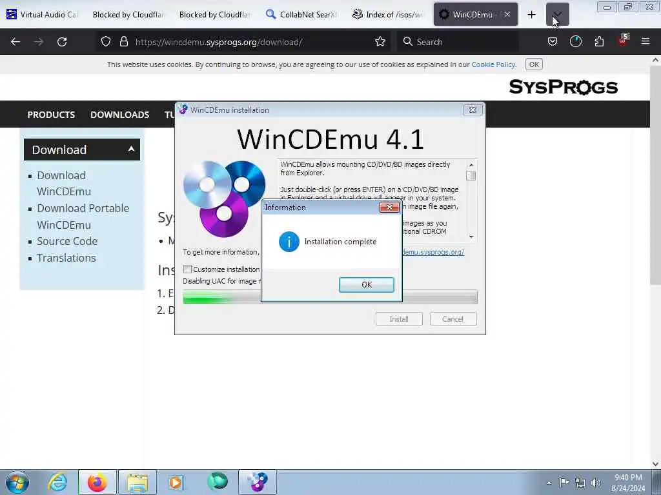661x495 pixels.
Task: Open DOWNLOADS menu item
Action: (x=119, y=115)
